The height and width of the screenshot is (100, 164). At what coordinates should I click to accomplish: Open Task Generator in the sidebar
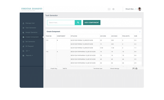coord(31,28)
